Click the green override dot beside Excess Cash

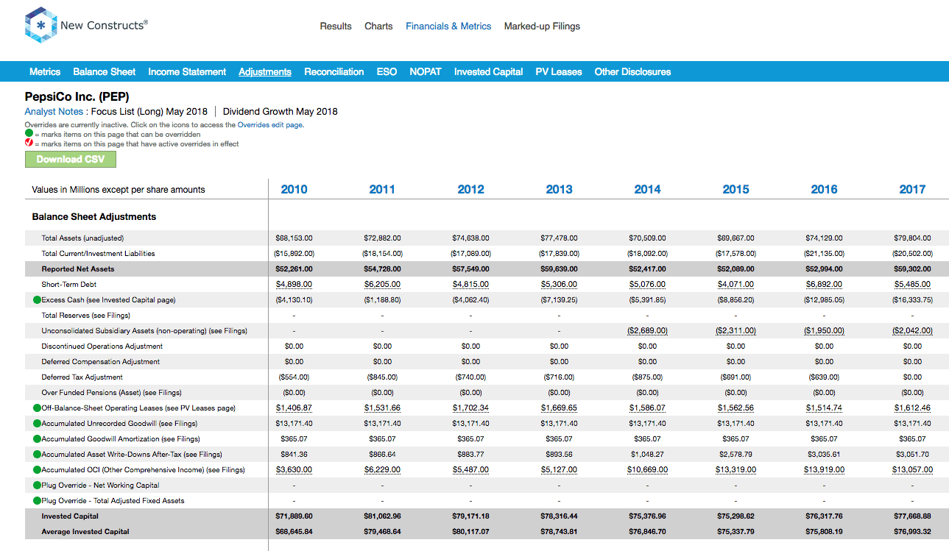[37, 300]
